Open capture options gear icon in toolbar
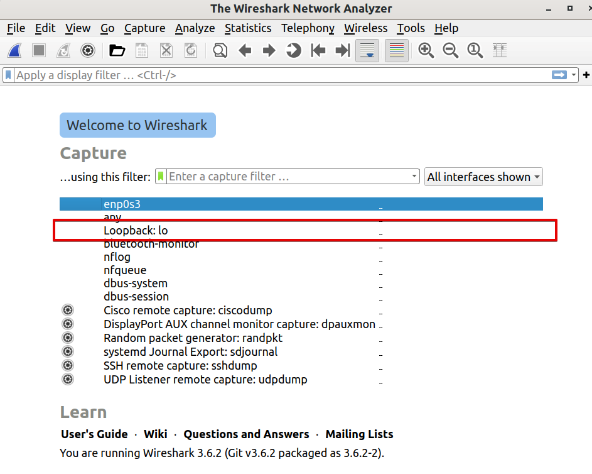Viewport: 592px width, 474px height. pos(88,50)
